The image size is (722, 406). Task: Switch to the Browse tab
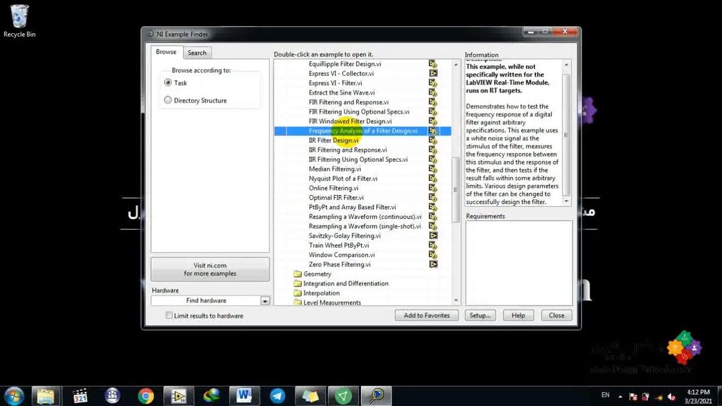(x=166, y=52)
